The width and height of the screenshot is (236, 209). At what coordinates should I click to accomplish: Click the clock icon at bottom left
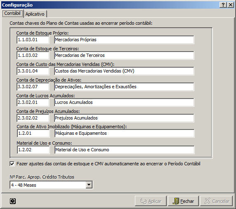(x=13, y=201)
